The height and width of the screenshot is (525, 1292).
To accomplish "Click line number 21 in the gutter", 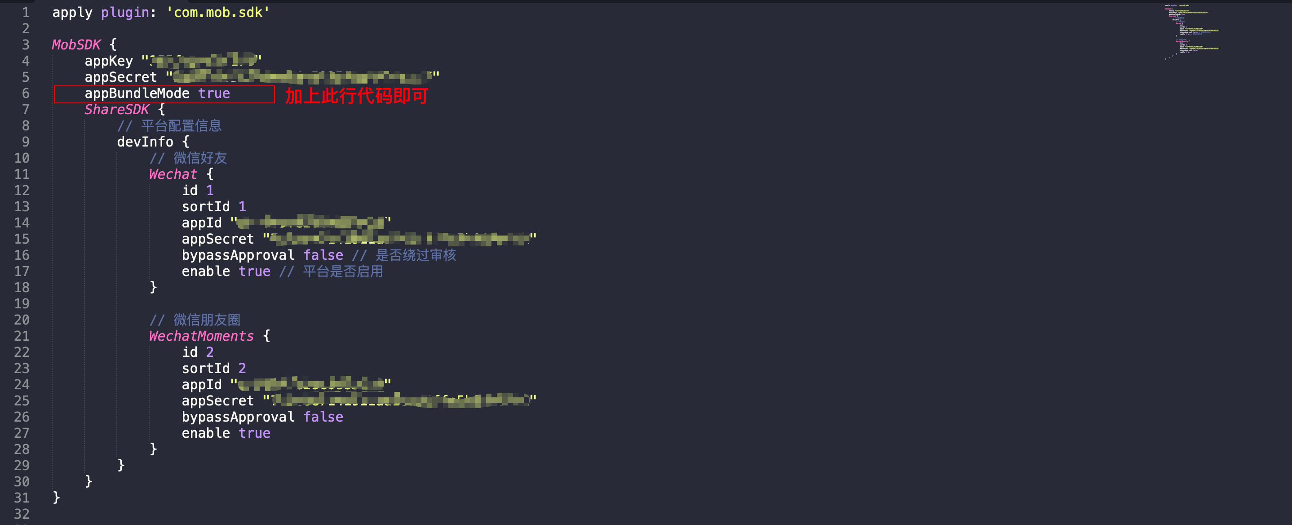I will coord(22,336).
